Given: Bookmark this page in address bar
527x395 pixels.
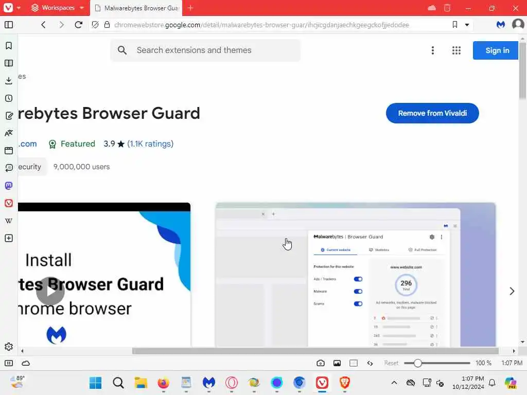Looking at the screenshot, I should click(455, 25).
